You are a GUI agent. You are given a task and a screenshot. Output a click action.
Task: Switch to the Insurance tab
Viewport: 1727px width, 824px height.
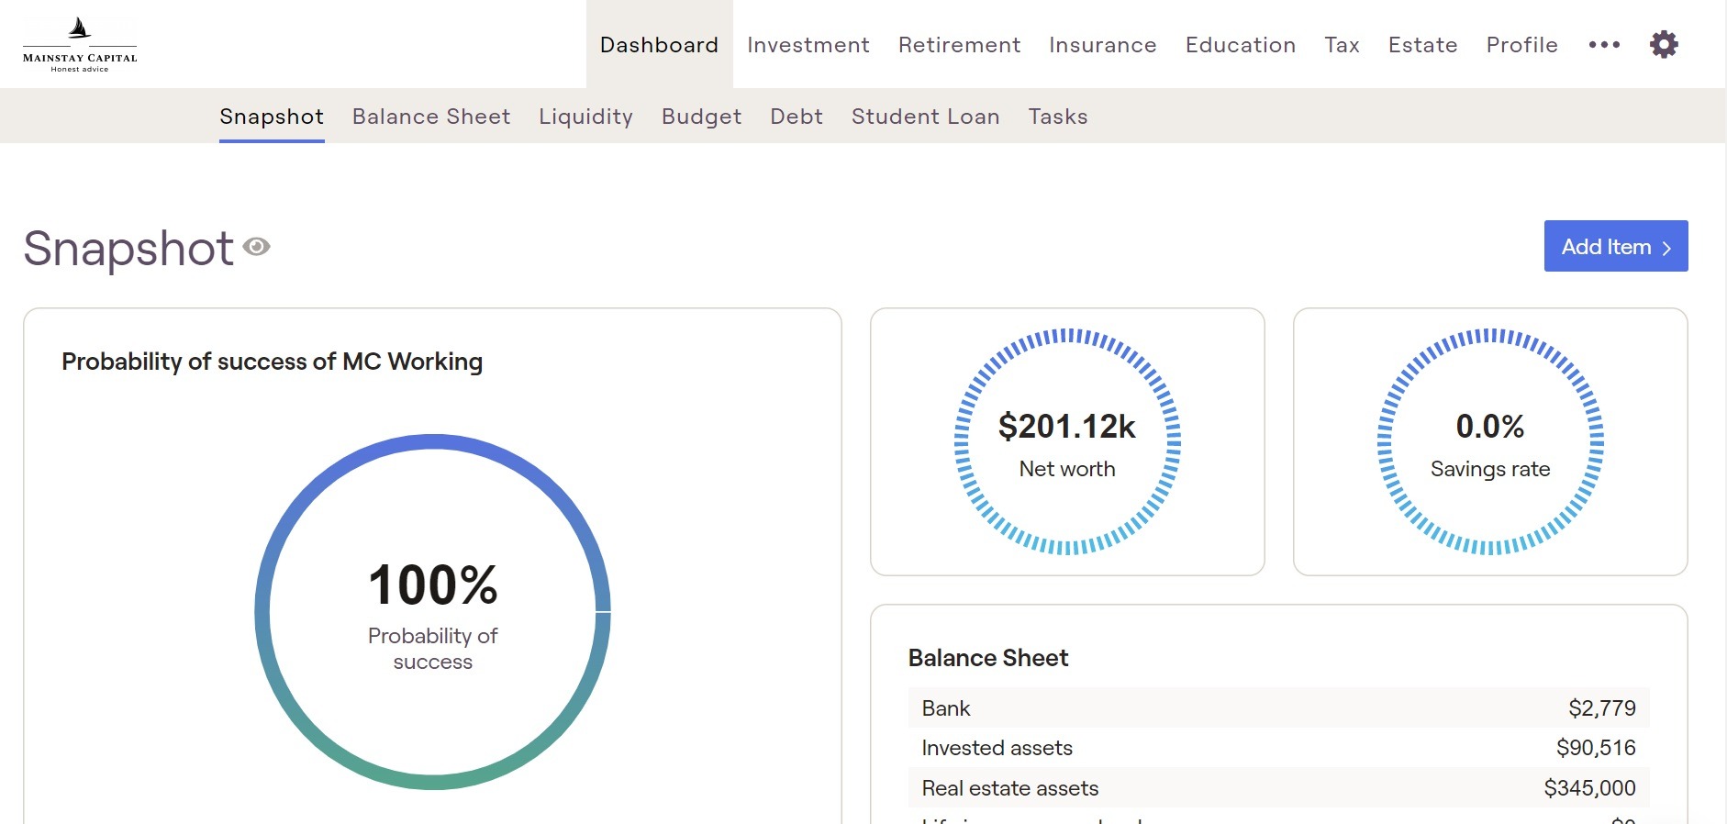[x=1102, y=45]
